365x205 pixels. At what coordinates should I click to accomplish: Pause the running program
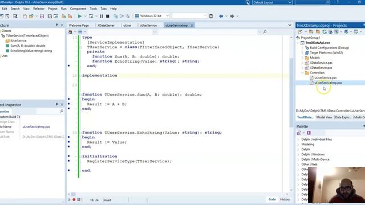tap(102, 16)
